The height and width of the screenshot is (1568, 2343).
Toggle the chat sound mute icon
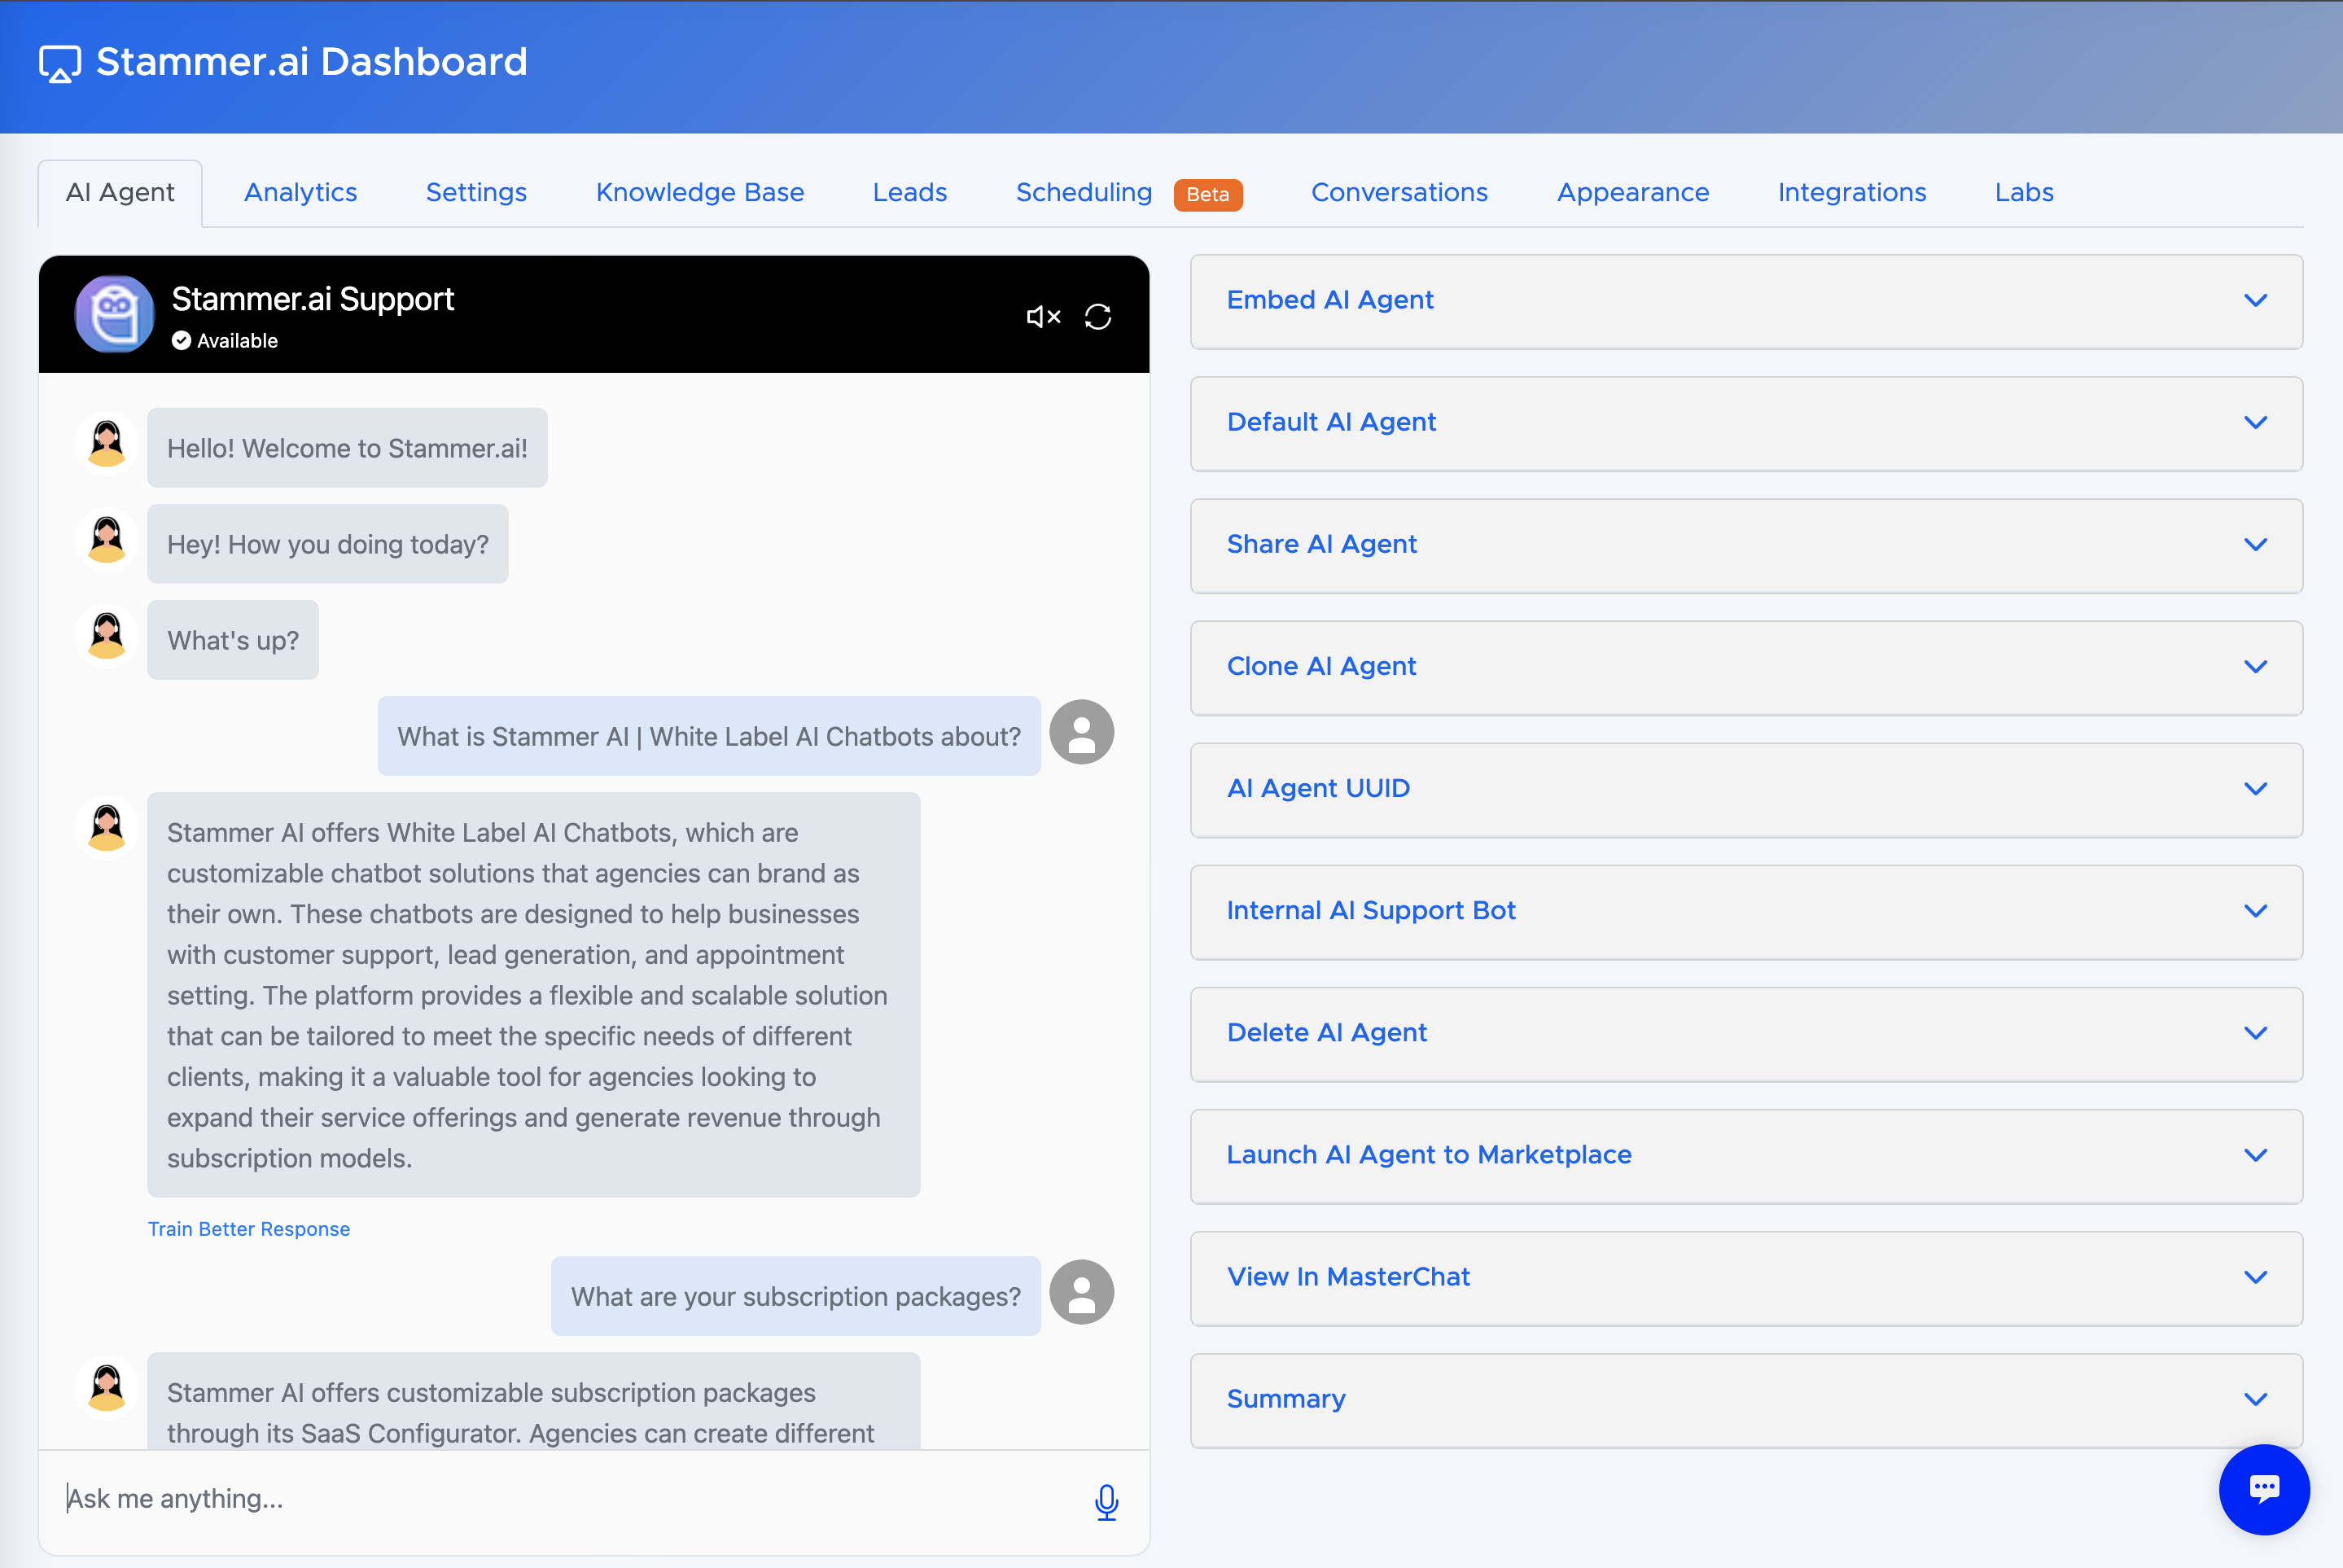(x=1043, y=317)
